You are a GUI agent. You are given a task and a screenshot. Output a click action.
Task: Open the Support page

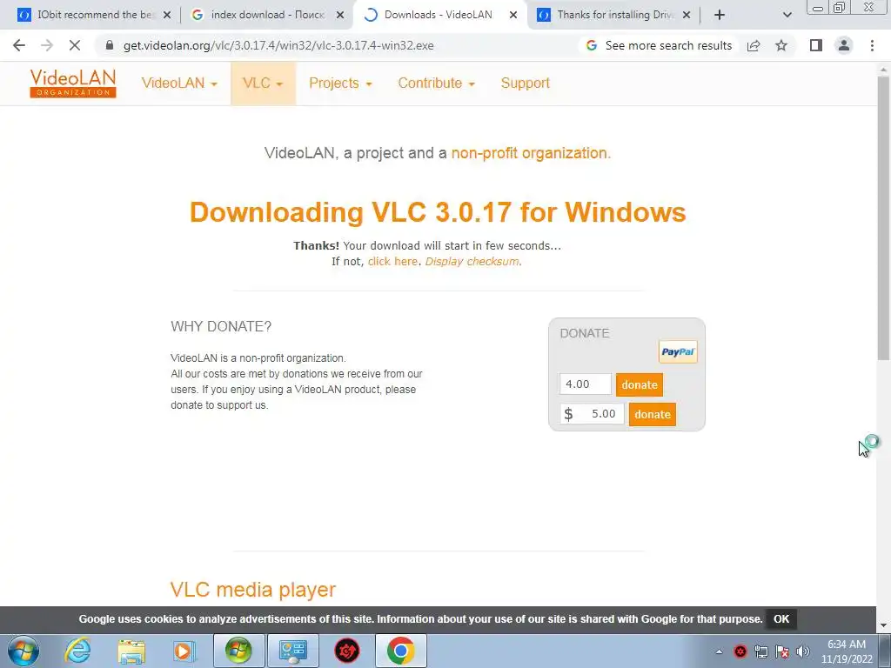[525, 83]
